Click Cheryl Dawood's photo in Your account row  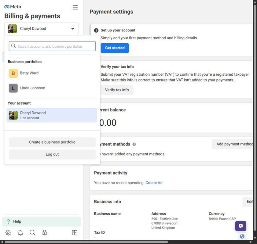coord(13,115)
